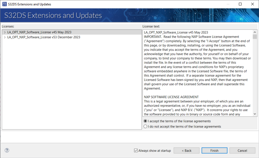Close the Extensions and Updates dialog

[253, 4]
